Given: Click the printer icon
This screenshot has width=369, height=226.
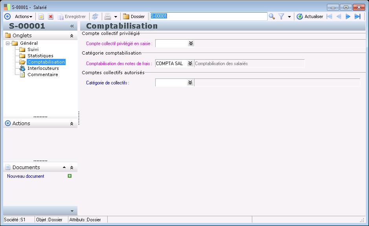Looking at the screenshot, I should click(x=108, y=16).
